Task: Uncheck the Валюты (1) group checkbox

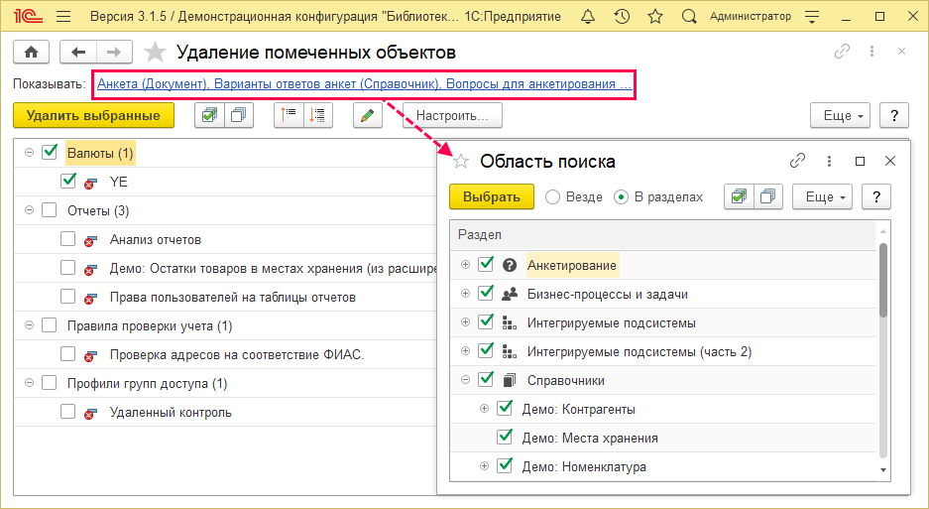Action: tap(50, 153)
